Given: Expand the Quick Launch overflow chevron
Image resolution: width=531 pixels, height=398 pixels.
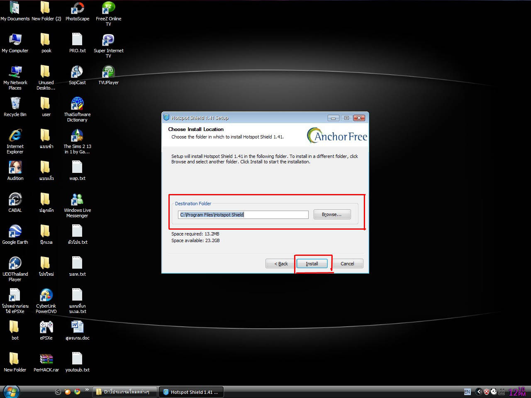Looking at the screenshot, I should [x=87, y=390].
